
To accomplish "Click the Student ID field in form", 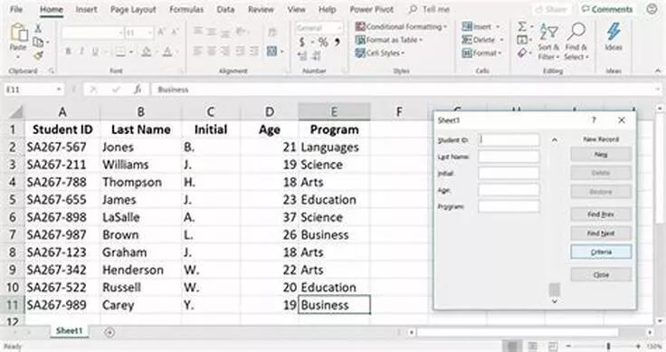I will click(509, 139).
